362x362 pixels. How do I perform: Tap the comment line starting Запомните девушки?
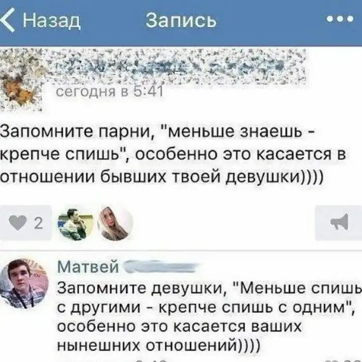pos(209,289)
